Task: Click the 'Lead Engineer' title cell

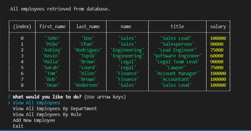Action: click(177, 50)
